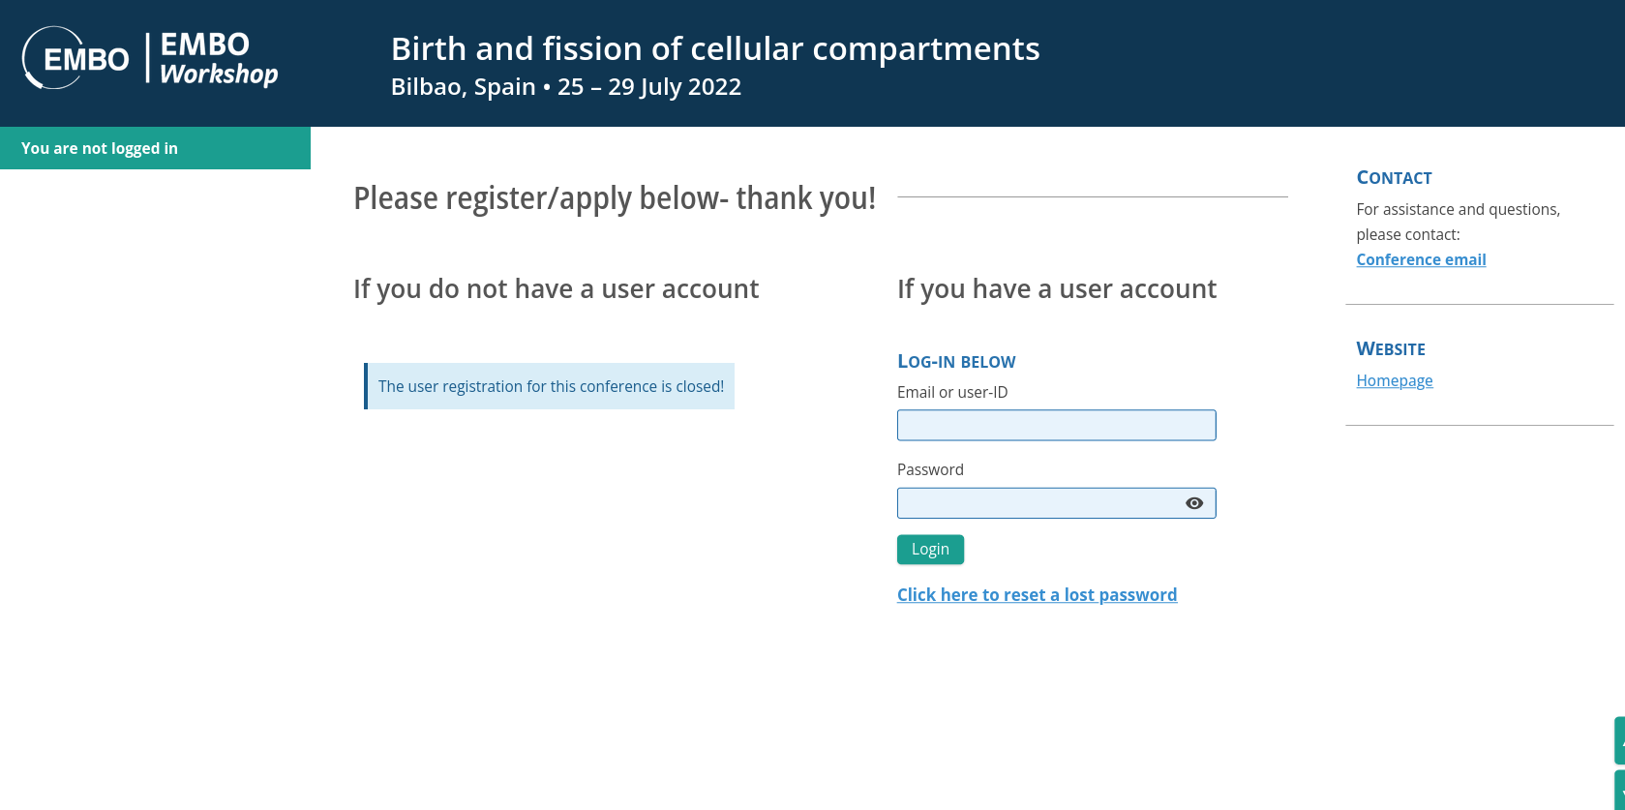Open the reset lost password link
1625x810 pixels.
(1037, 595)
